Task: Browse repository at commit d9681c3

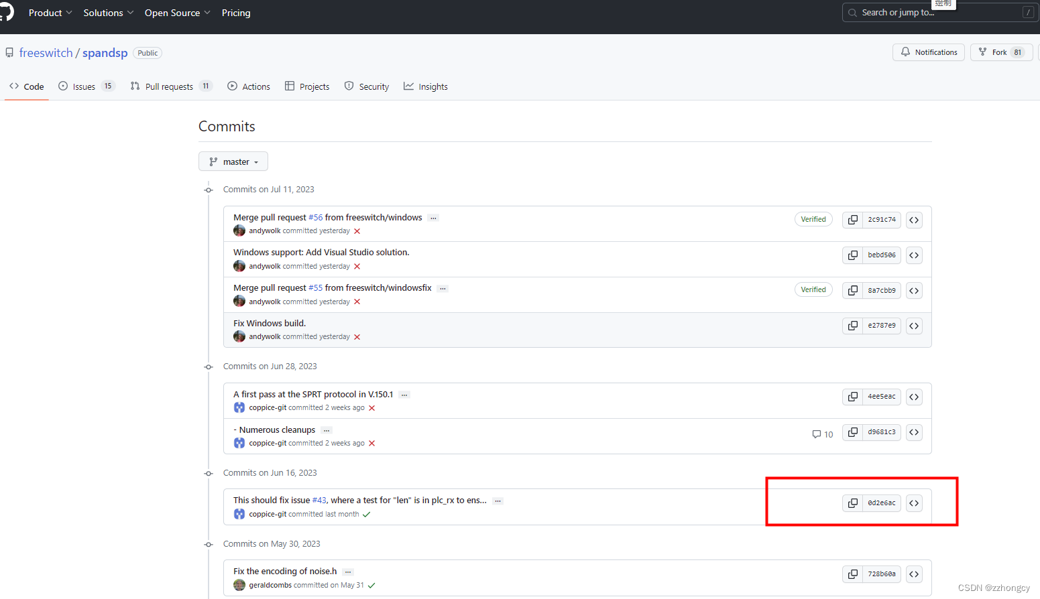Action: (x=914, y=432)
